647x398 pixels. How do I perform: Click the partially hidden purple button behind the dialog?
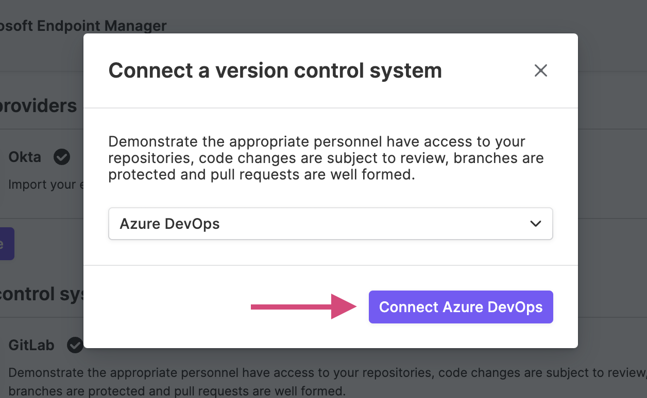click(7, 244)
